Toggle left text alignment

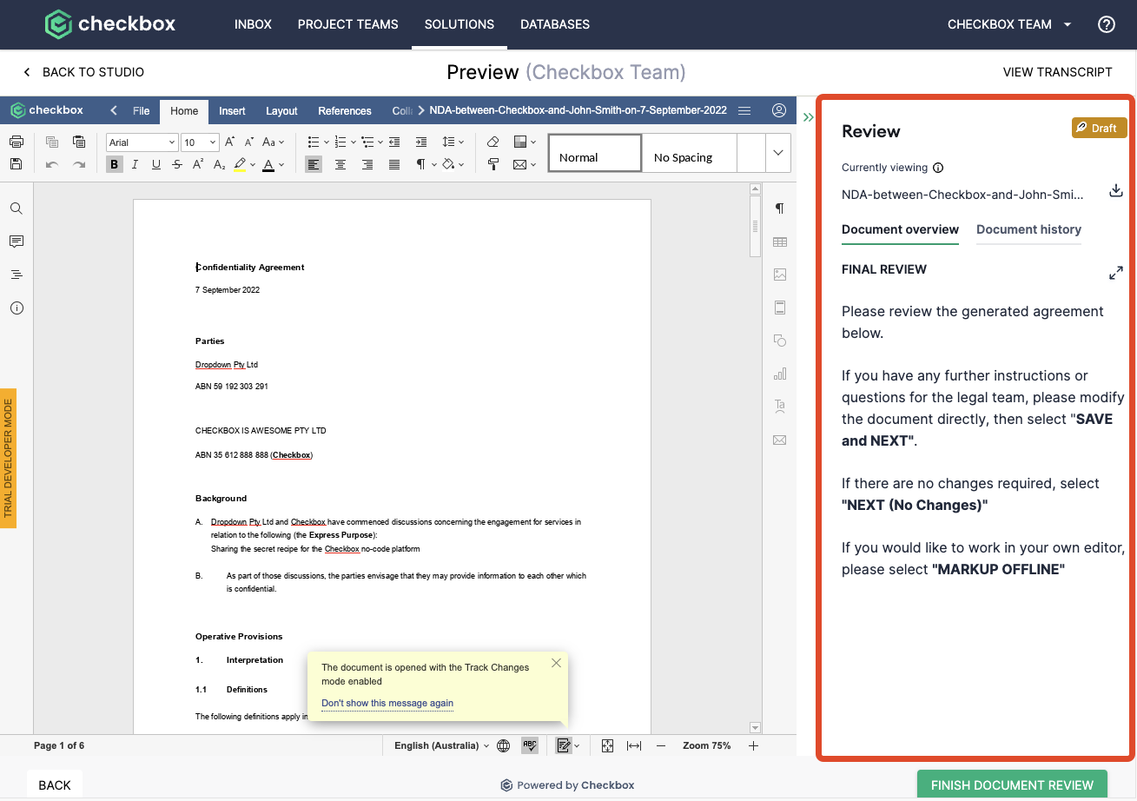(x=314, y=164)
